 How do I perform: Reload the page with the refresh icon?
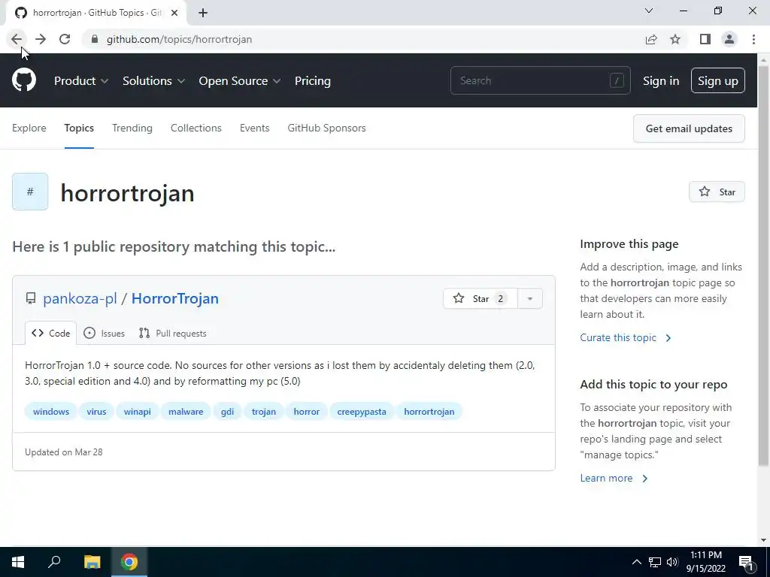pyautogui.click(x=65, y=39)
